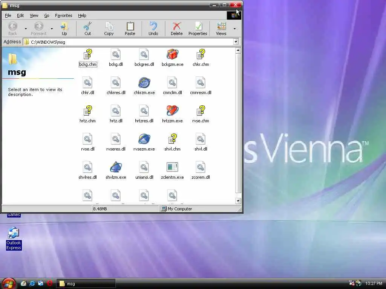Image resolution: width=386 pixels, height=289 pixels.
Task: Click the scroll down arrow in file list
Action: 238,201
